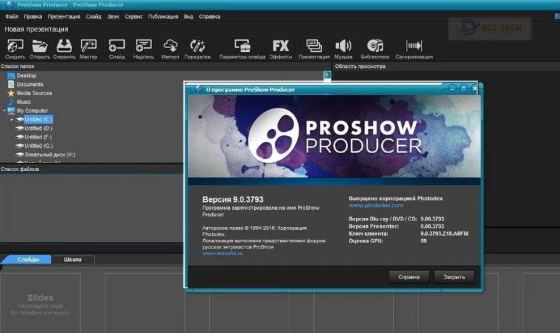
Task: Open the Вид menu
Action: click(x=188, y=17)
